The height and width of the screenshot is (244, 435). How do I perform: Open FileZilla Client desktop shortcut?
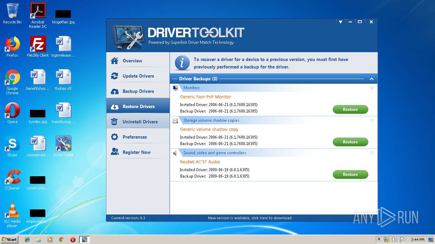pyautogui.click(x=38, y=47)
